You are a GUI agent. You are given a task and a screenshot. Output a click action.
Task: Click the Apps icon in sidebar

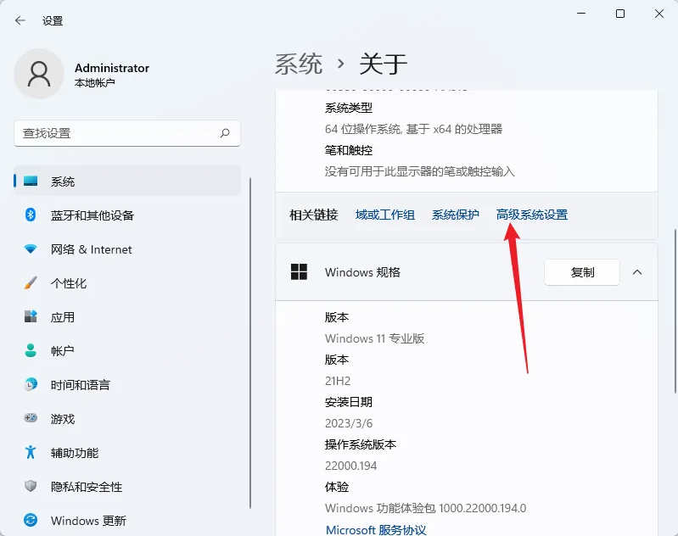(31, 316)
